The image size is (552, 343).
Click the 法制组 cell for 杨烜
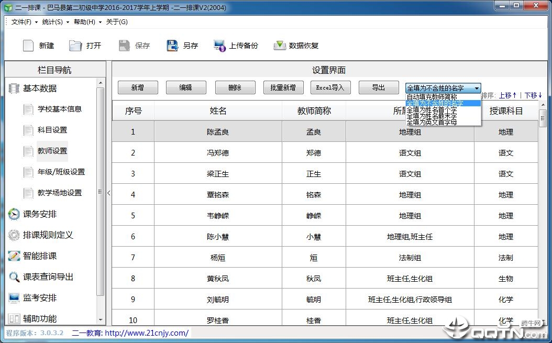point(410,258)
